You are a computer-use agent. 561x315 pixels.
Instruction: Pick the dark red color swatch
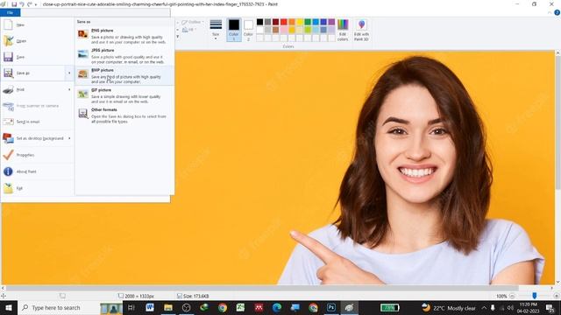pyautogui.click(x=275, y=22)
